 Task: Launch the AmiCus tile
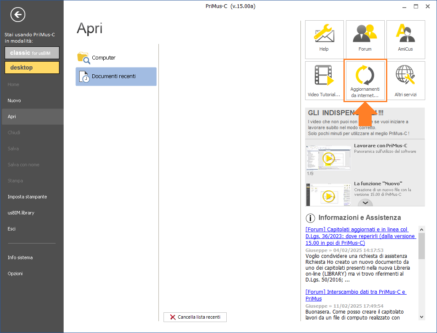coord(405,39)
